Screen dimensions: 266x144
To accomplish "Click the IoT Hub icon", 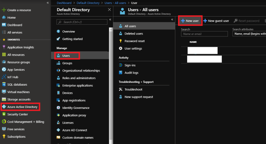I will tap(4, 77).
